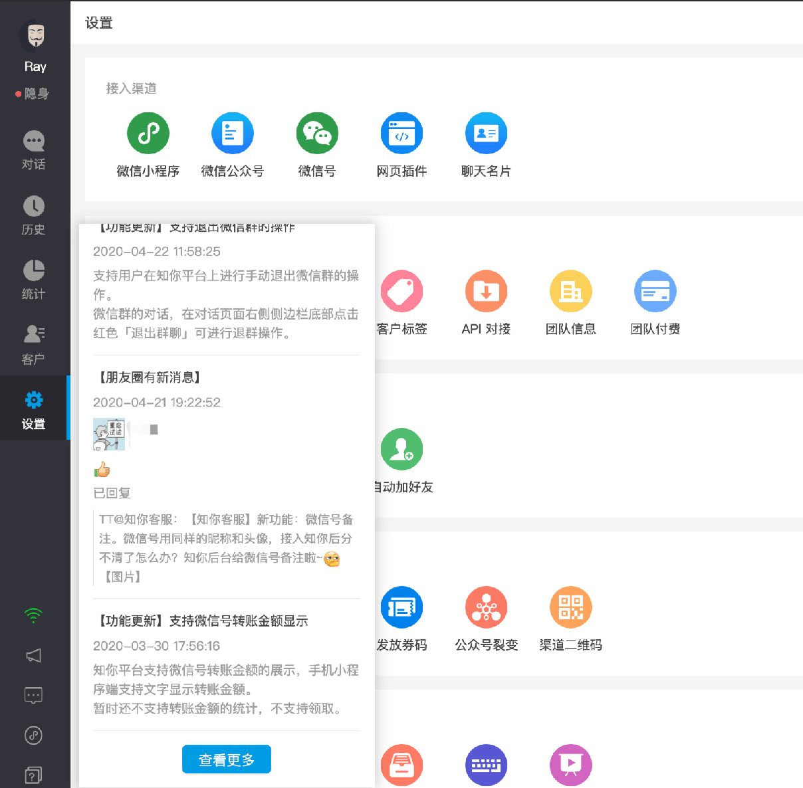Open the 聊天名片 channel icon
Image resolution: width=803 pixels, height=788 pixels.
tap(486, 134)
